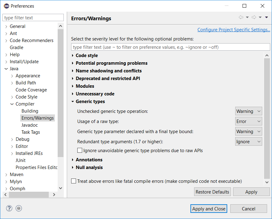Expand the Null analysis section
This screenshot has height=219, width=272.
[73, 167]
